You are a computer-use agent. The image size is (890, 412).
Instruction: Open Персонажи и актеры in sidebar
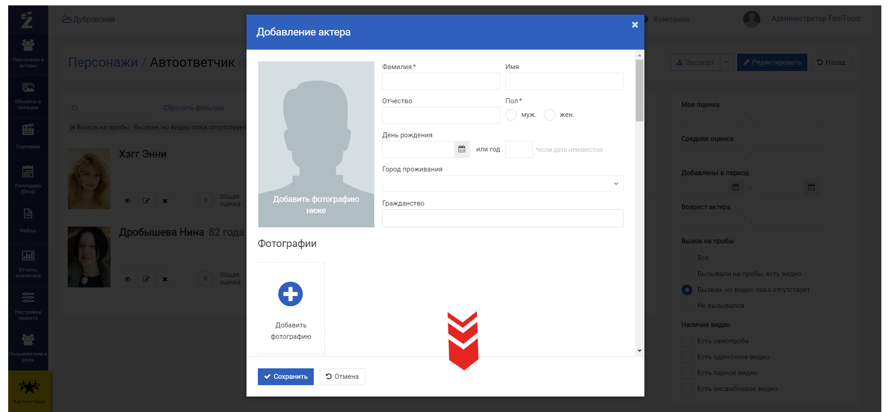pos(28,54)
